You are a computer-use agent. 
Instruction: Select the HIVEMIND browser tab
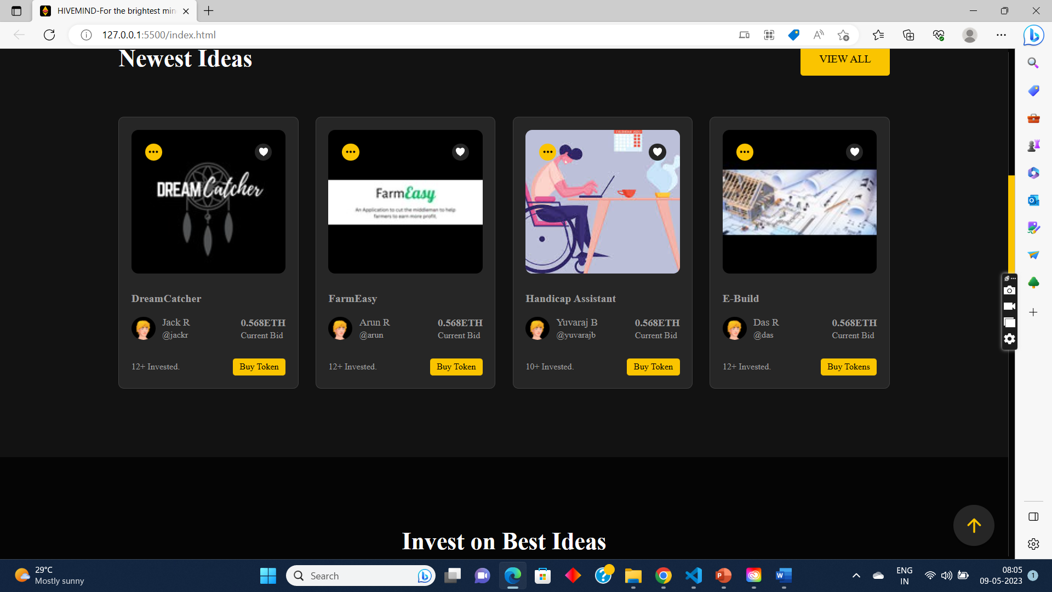pos(116,11)
